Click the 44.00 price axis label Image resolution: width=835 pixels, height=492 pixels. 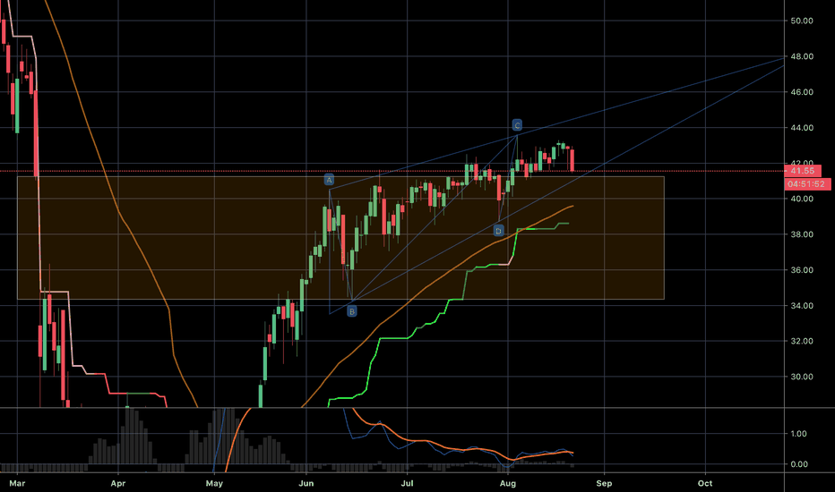point(802,128)
